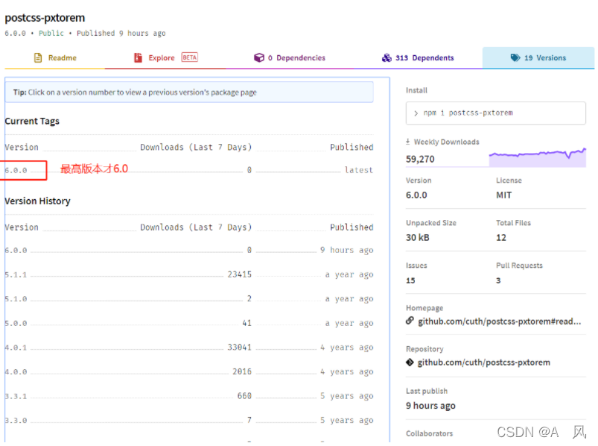598x446 pixels.
Task: Open the 0 Dependencies tab
Action: 290,57
